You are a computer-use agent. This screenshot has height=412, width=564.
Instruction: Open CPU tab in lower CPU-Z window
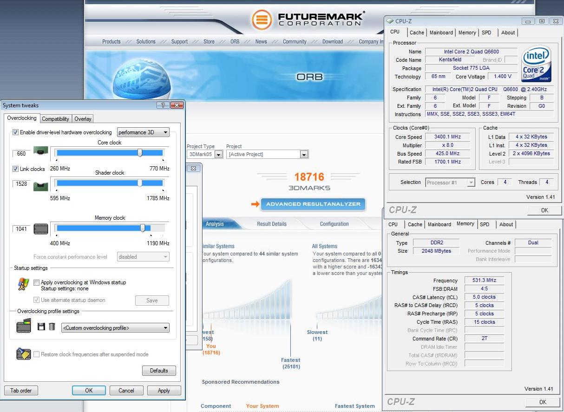[x=393, y=224]
